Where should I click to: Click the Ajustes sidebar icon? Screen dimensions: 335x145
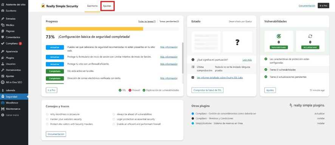click(3, 76)
